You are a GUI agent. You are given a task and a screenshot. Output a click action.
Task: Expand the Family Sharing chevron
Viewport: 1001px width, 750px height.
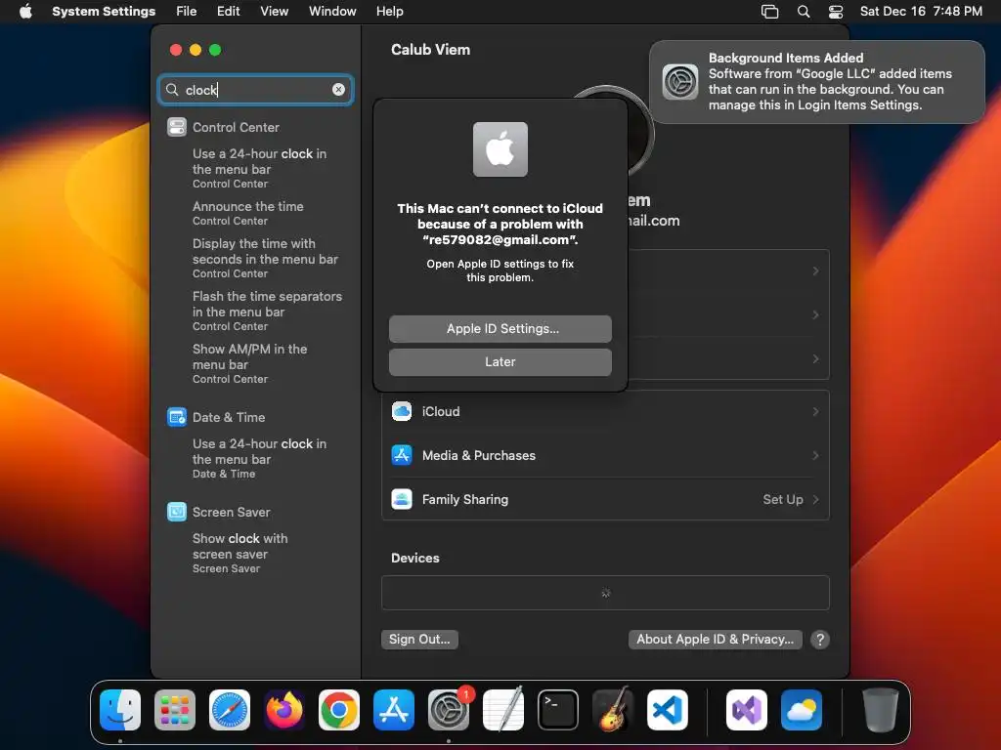point(816,499)
